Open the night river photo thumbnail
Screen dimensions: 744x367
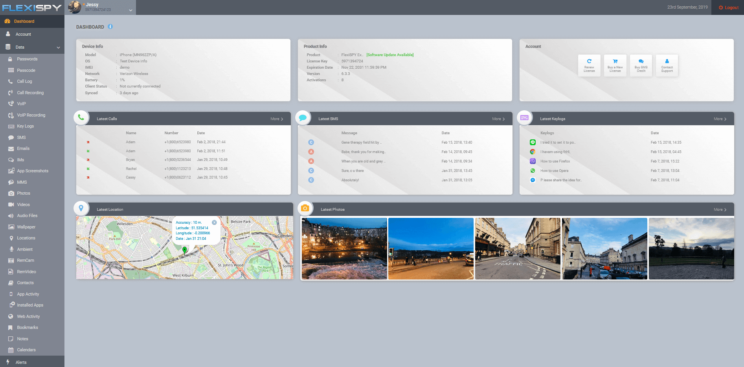pos(344,248)
